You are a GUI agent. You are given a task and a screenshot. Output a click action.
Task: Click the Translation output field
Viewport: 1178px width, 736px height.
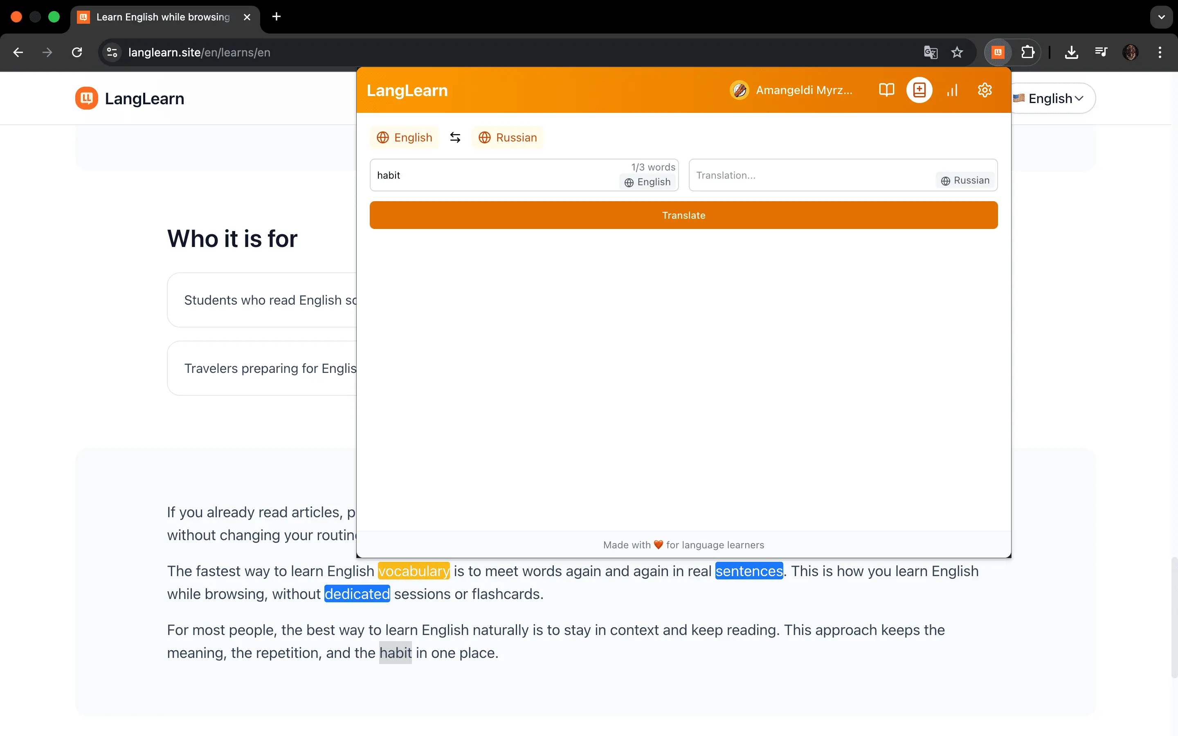pos(843,175)
